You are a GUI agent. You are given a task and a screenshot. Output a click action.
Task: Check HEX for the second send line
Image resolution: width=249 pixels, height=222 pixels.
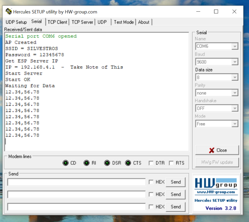pos(151,195)
